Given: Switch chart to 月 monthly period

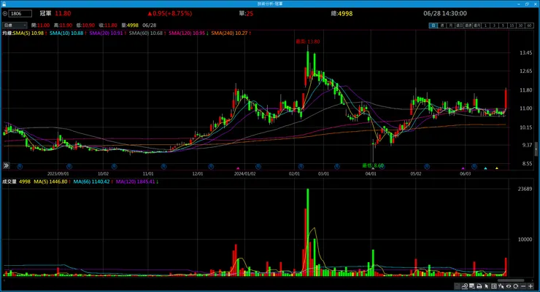Looking at the screenshot, I should tap(451, 25).
